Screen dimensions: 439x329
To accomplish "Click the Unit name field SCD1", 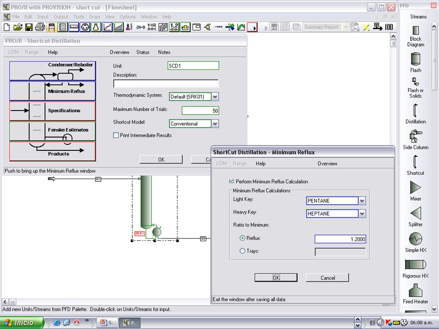I will (x=193, y=66).
